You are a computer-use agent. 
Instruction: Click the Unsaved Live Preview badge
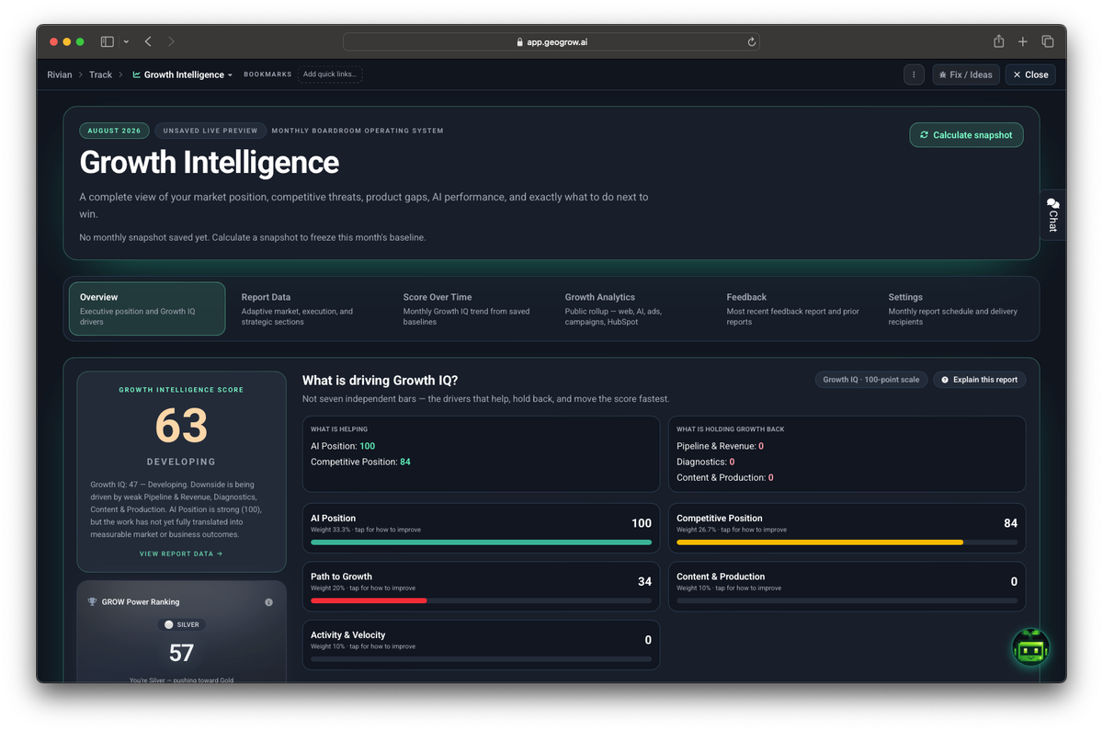(x=210, y=131)
